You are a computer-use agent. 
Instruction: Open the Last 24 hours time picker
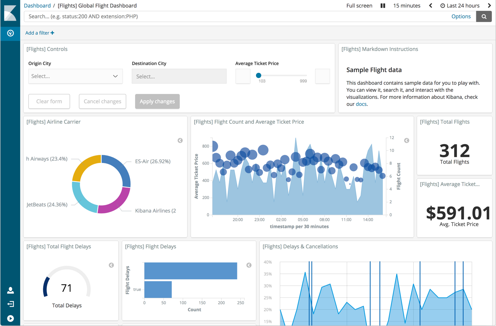(460, 6)
